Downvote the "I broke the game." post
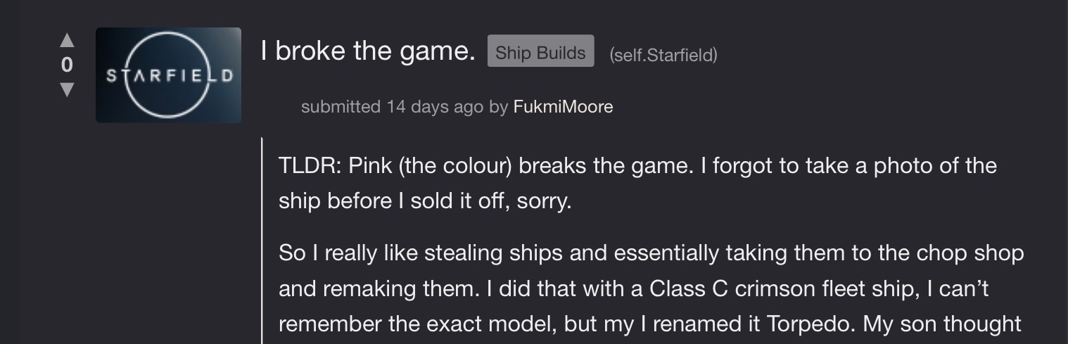Viewport: 1068px width, 344px height. pos(67,90)
